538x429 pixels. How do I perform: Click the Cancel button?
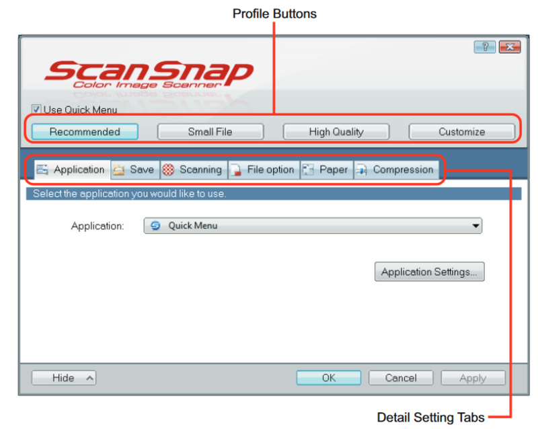coord(401,378)
